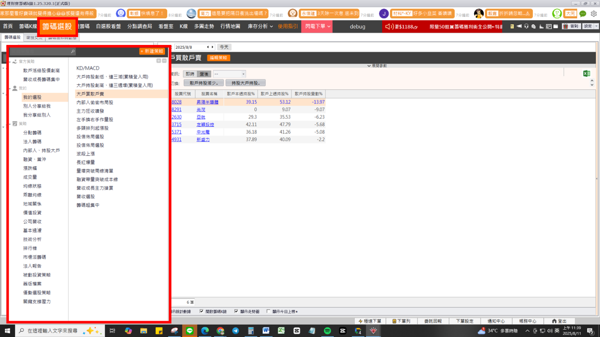Click the 新建策略 button
This screenshot has width=600, height=337.
click(x=152, y=51)
